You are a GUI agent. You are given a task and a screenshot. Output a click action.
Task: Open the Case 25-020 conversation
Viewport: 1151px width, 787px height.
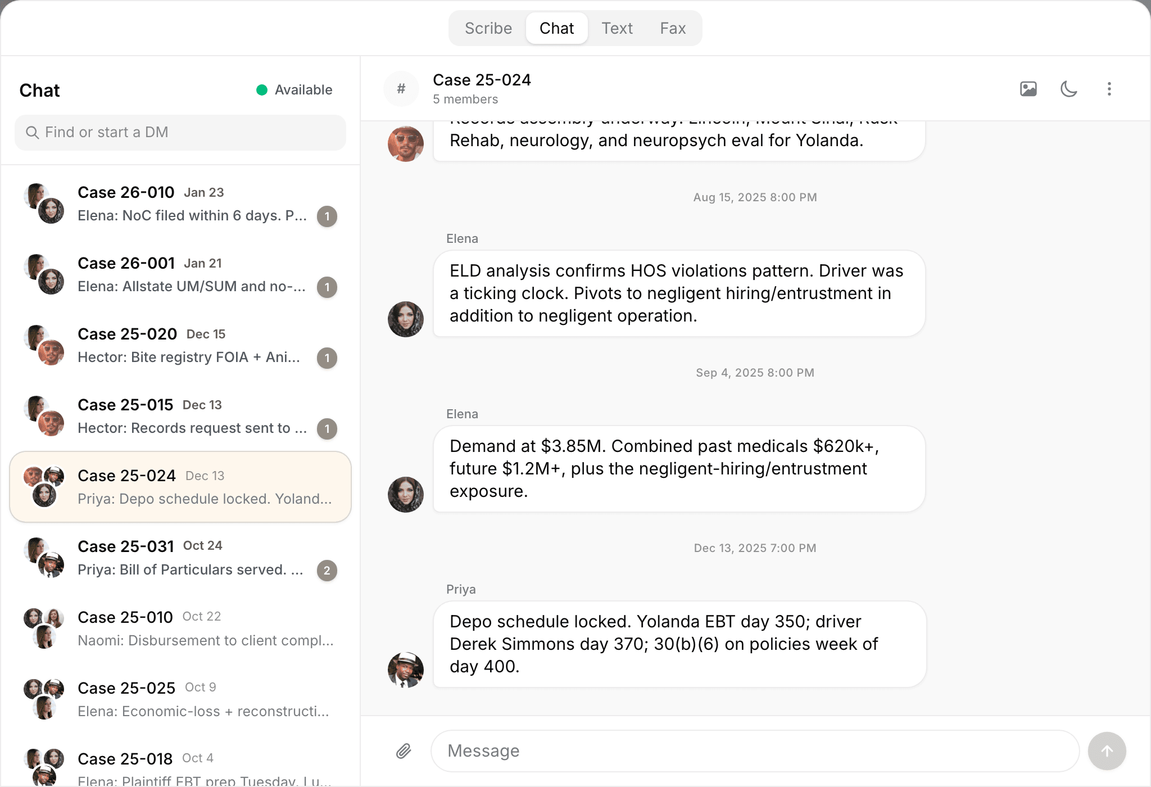180,346
